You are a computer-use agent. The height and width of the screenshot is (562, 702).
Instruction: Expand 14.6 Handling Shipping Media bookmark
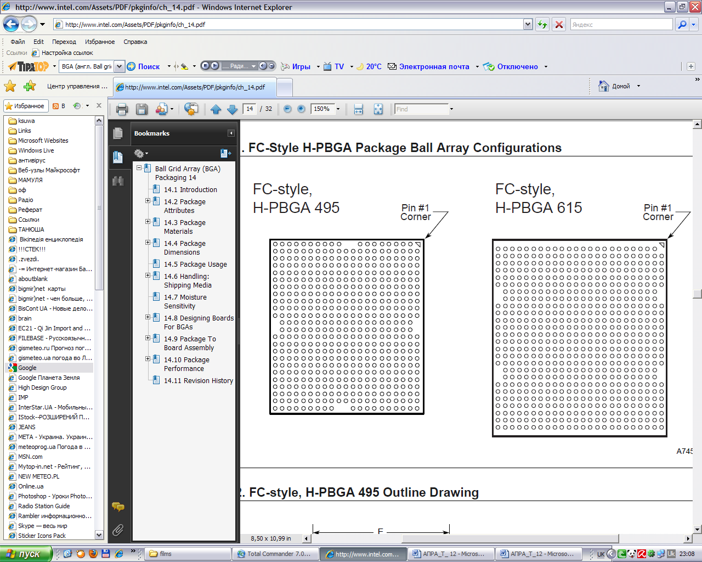pyautogui.click(x=148, y=276)
